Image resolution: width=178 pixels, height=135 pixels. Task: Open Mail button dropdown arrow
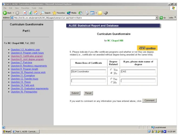(x=96, y=13)
